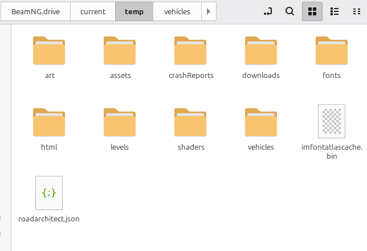Viewport: 367px width, 251px height.
Task: Select the imfontatlascache.bin file icon
Action: tap(332, 121)
